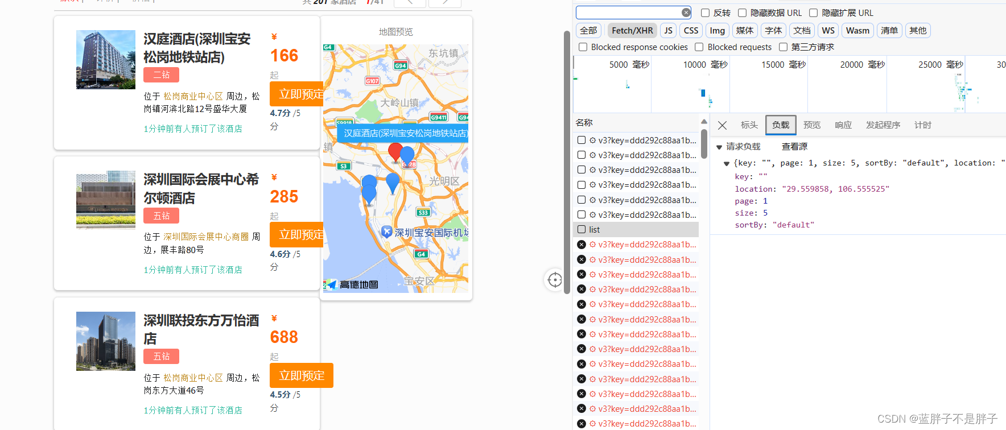Viewport: 1006px width, 430px height.
Task: Filter by Wasm requests
Action: (x=857, y=30)
